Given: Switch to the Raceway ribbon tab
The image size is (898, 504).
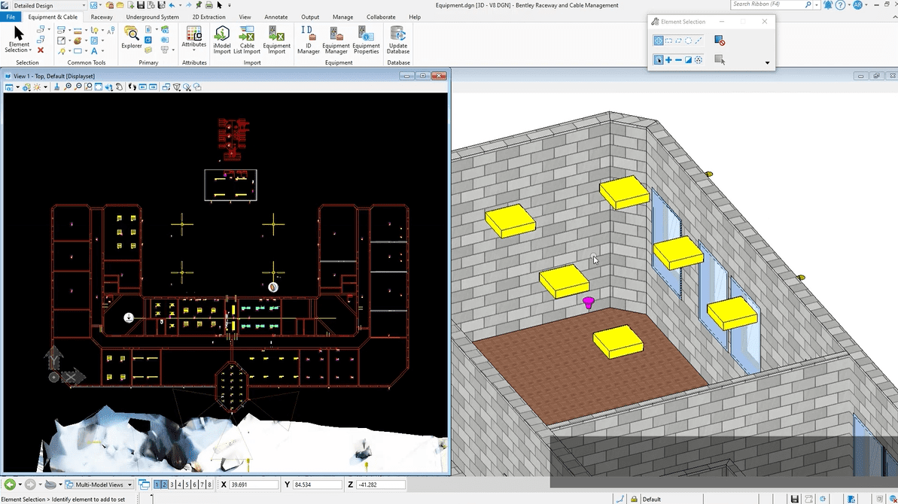Looking at the screenshot, I should (x=101, y=17).
